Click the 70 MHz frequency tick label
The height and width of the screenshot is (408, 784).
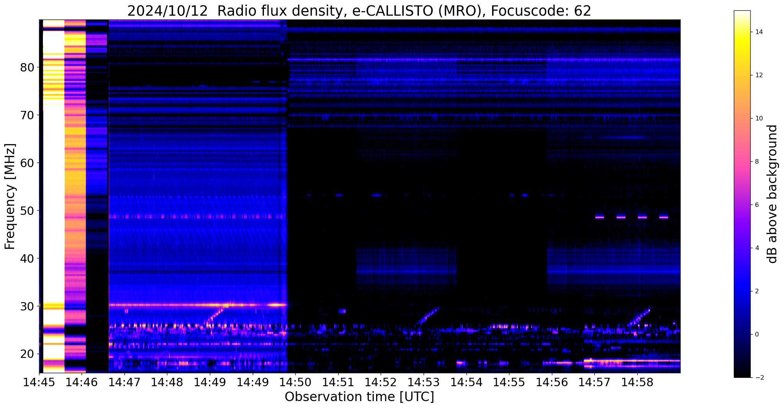click(x=27, y=115)
